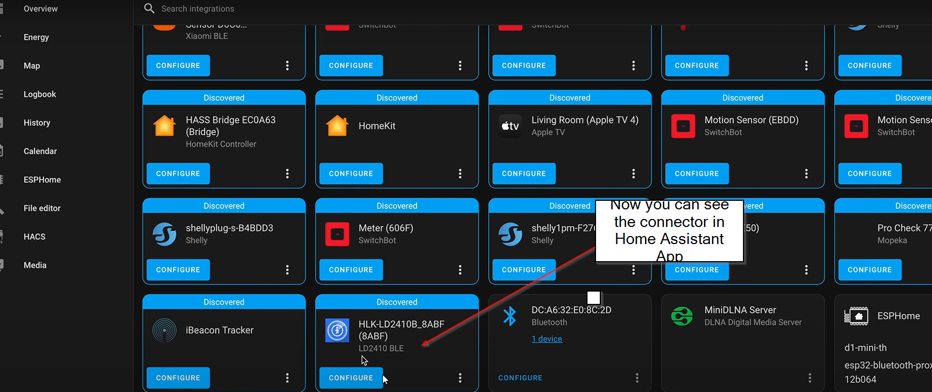Open Media in sidebar
This screenshot has width=932, height=392.
pos(35,265)
